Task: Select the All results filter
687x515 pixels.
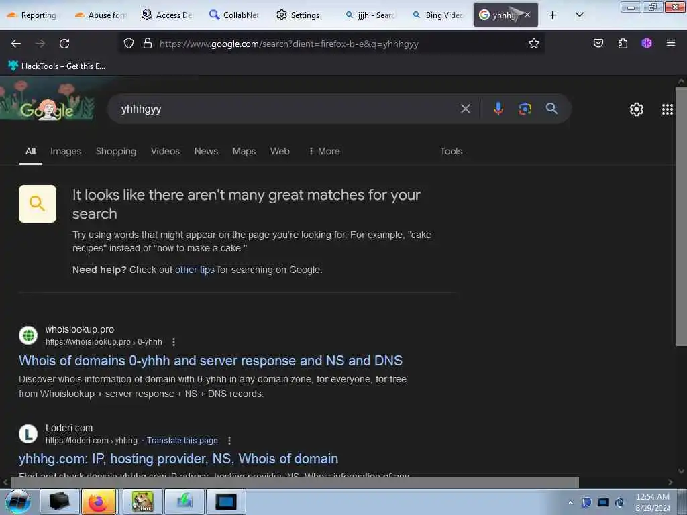Action: click(x=30, y=151)
